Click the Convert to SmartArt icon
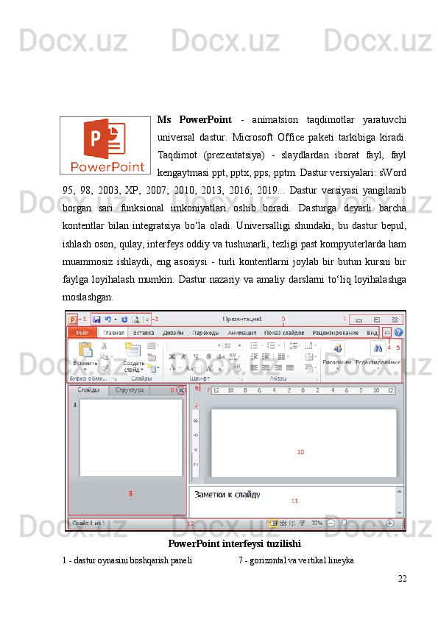Viewport: 438px width, 620px height. pos(308,368)
